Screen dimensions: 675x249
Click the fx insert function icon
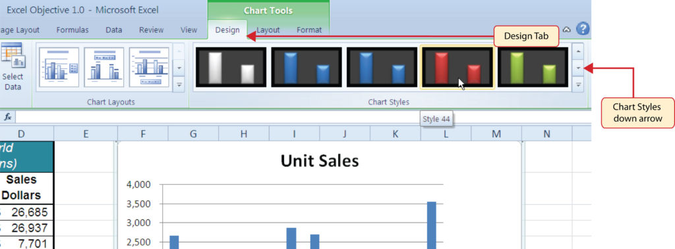pos(8,117)
